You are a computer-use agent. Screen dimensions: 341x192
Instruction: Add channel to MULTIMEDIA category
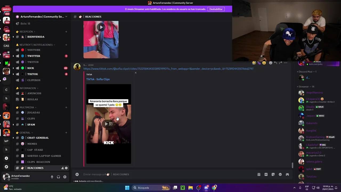[x=66, y=107]
